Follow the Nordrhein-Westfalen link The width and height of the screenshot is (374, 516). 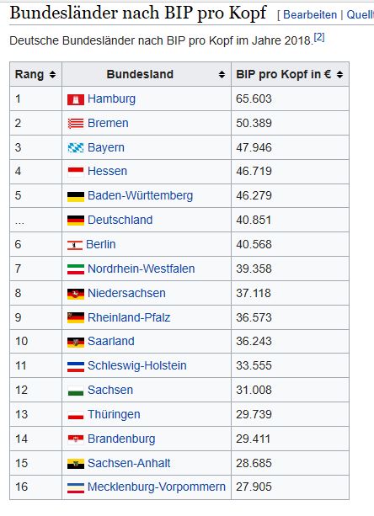click(142, 269)
